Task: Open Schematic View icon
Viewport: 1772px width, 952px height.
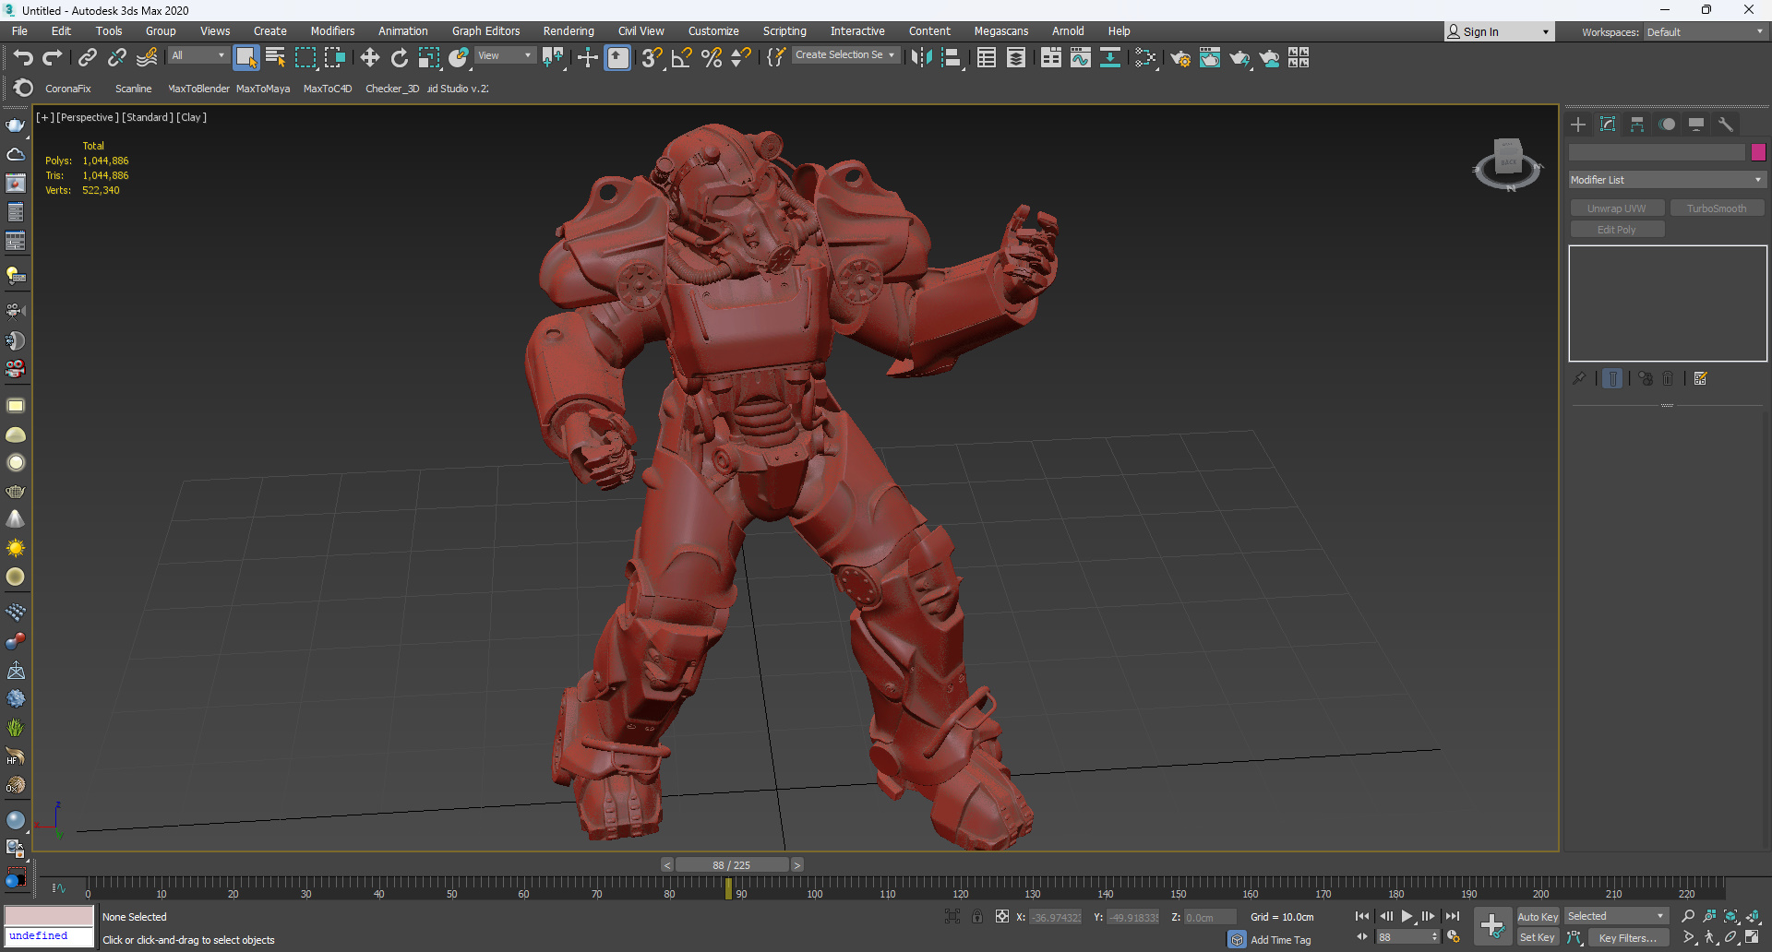Action: [x=1110, y=58]
